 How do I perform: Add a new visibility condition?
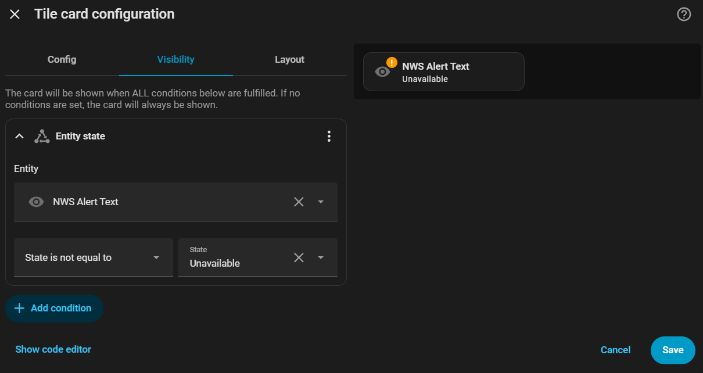coord(54,309)
